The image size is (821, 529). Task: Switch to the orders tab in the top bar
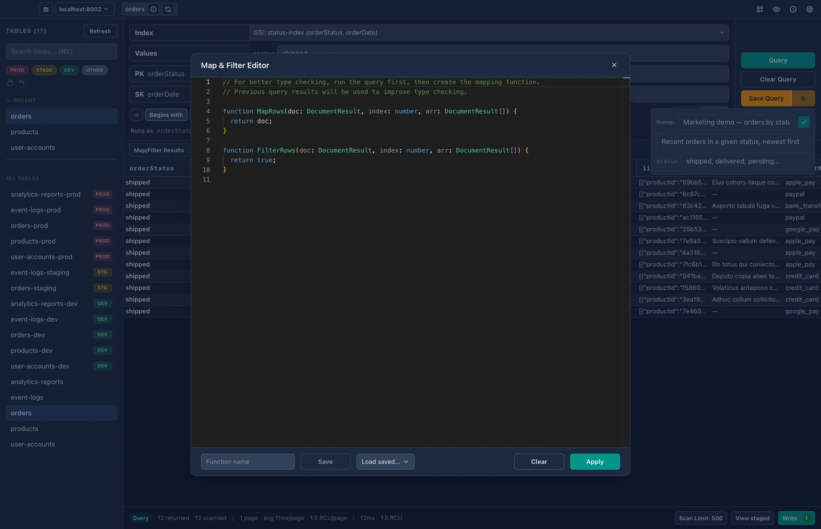point(135,9)
